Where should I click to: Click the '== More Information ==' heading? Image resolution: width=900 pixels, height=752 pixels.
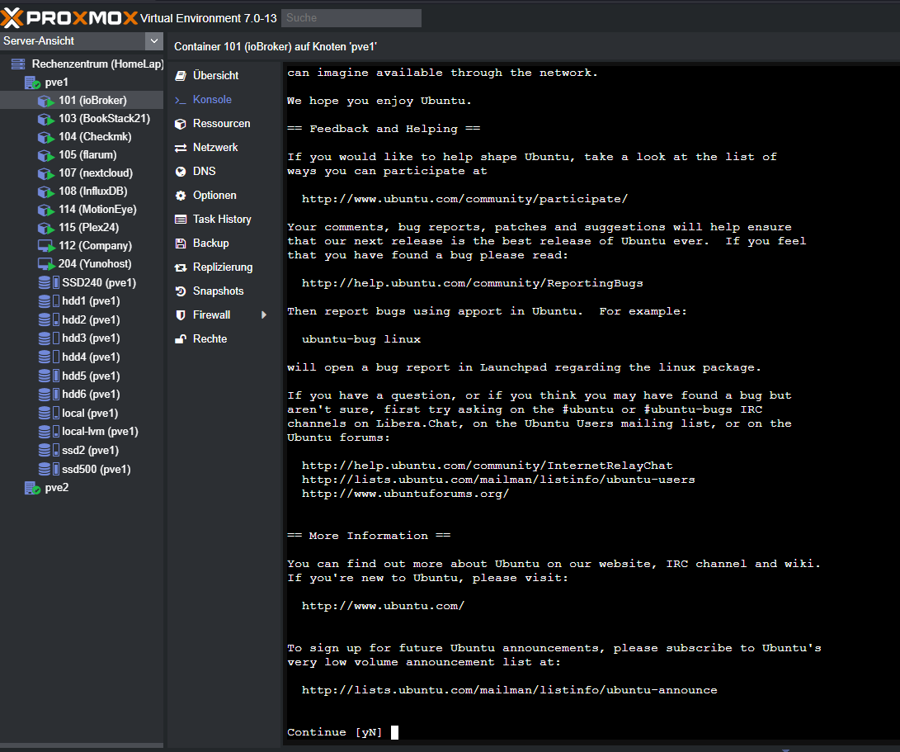tap(369, 536)
